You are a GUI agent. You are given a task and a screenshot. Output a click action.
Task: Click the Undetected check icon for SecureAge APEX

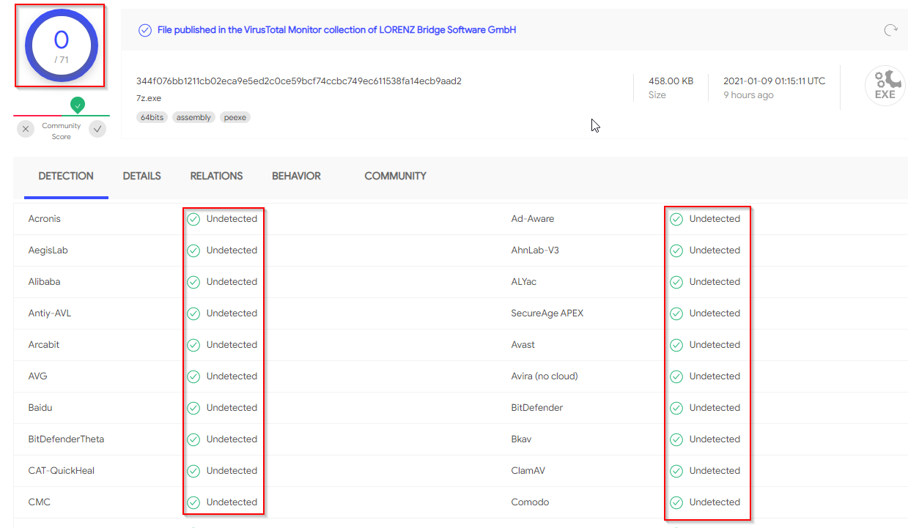click(676, 313)
